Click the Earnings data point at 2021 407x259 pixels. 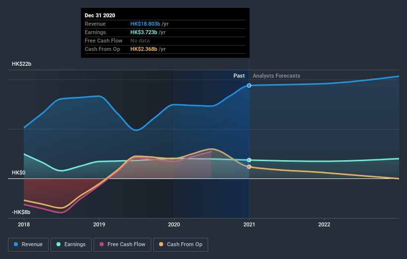tap(249, 160)
